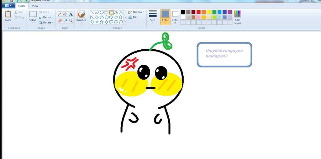Choose the Five-point star shape
Screen dimensions: 321x159
pyautogui.click(x=102, y=22)
